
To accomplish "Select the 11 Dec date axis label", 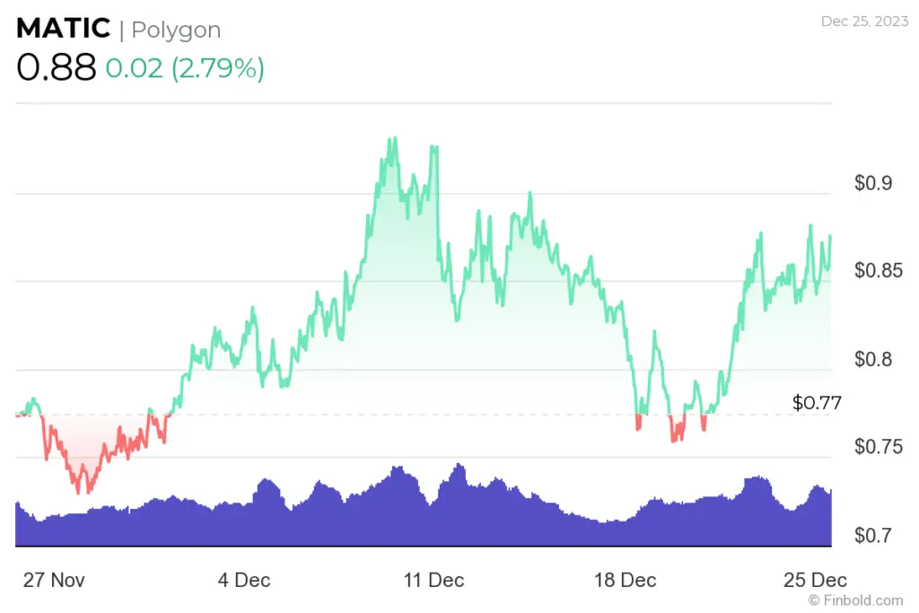I will 433,580.
